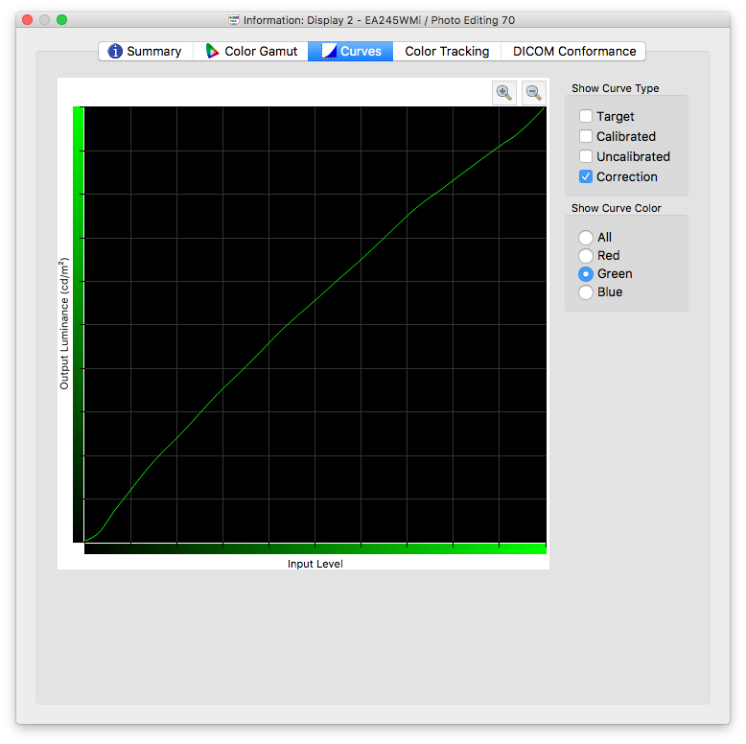The width and height of the screenshot is (746, 744).
Task: Click the window title icon
Action: pos(234,20)
